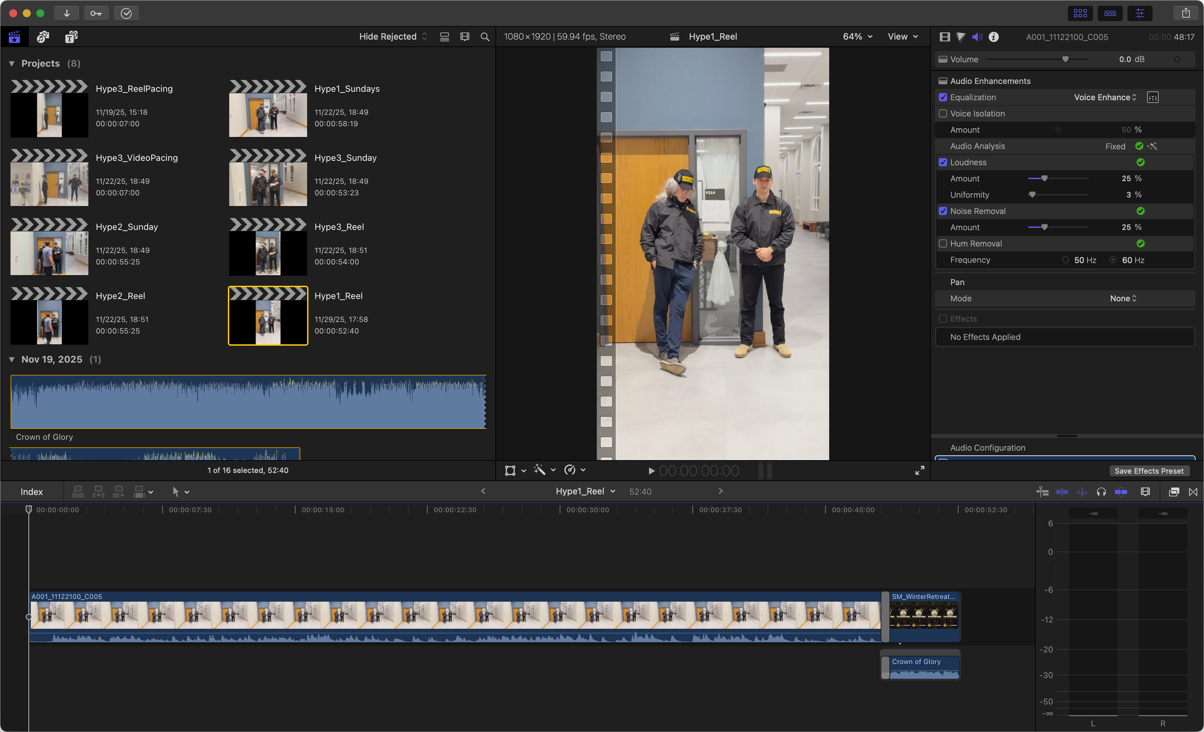Open the timeline Index panel
Viewport: 1204px width, 732px height.
coord(31,492)
